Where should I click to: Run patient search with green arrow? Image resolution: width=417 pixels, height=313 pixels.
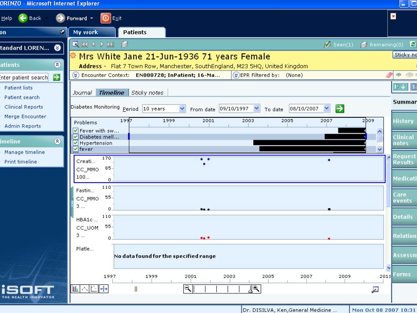56,77
